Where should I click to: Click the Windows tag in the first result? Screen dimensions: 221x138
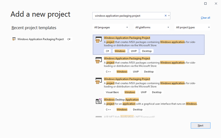120,51
